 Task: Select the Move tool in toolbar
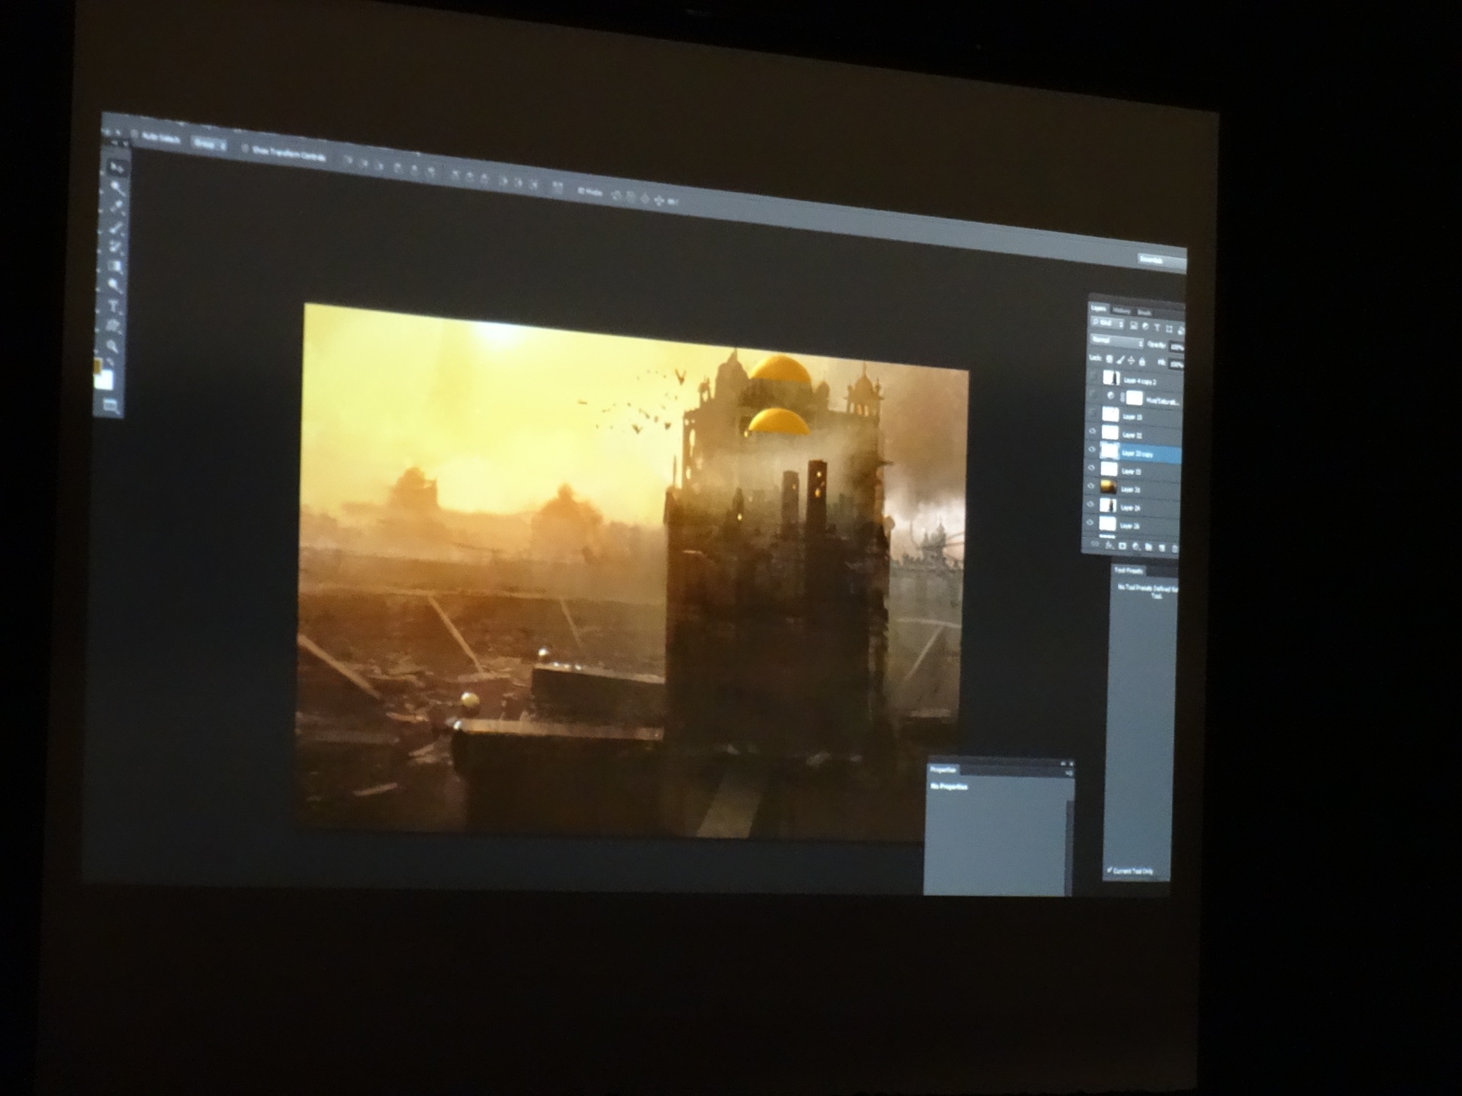coord(117,168)
